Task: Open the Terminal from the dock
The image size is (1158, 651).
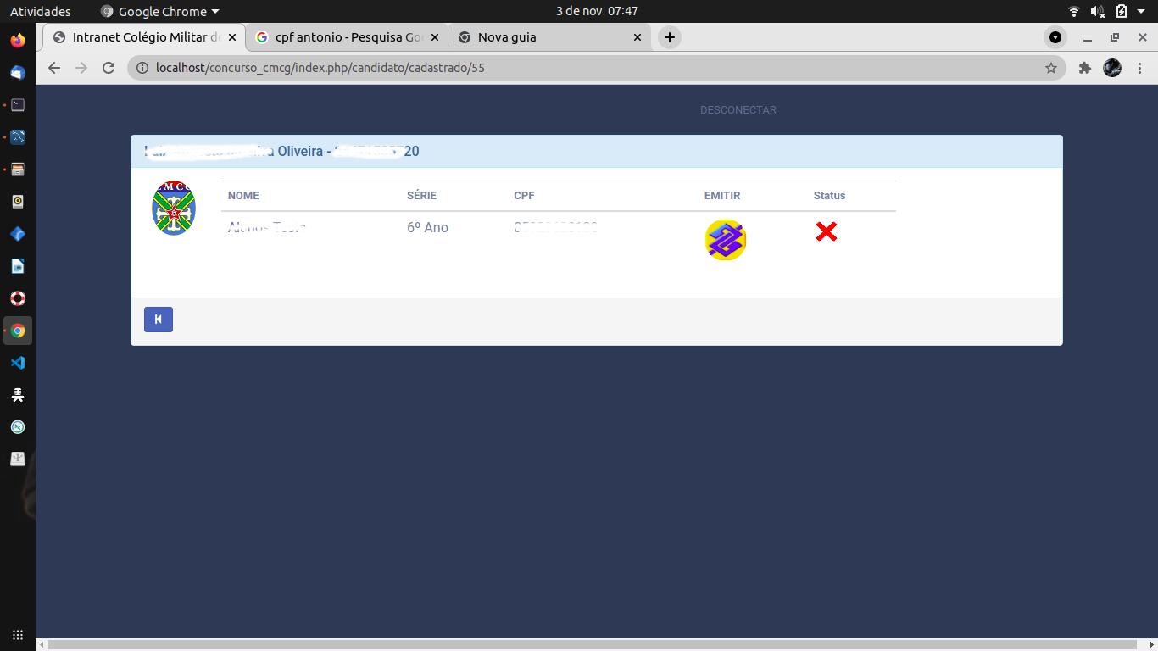Action: 18,105
